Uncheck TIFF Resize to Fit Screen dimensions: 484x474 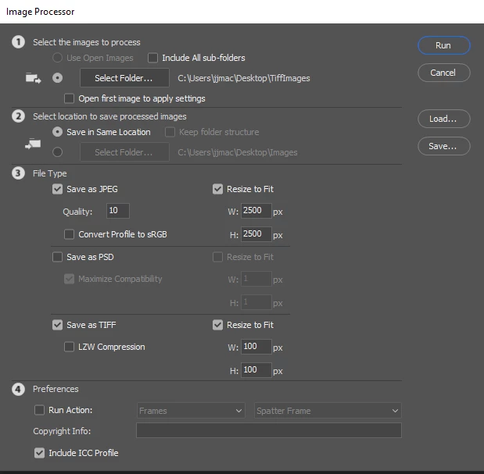(x=217, y=325)
